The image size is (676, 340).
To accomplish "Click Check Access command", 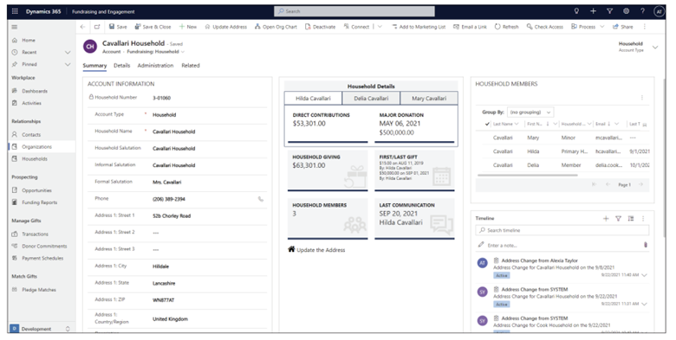I will [545, 27].
